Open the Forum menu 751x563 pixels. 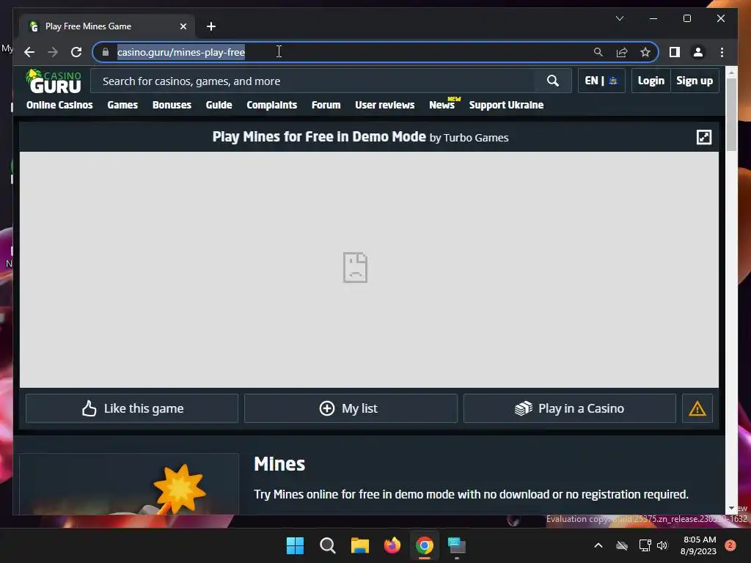[x=326, y=105]
